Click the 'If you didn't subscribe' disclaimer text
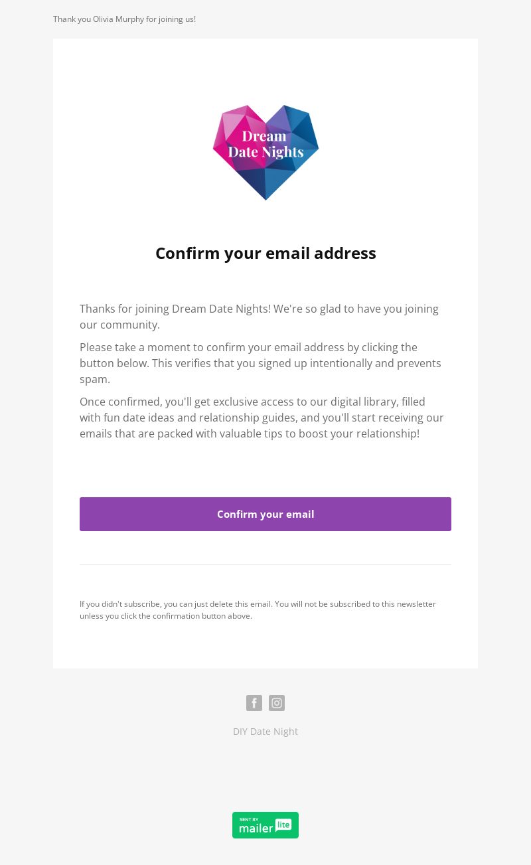Screen dimensions: 531x865 pyautogui.click(x=258, y=609)
